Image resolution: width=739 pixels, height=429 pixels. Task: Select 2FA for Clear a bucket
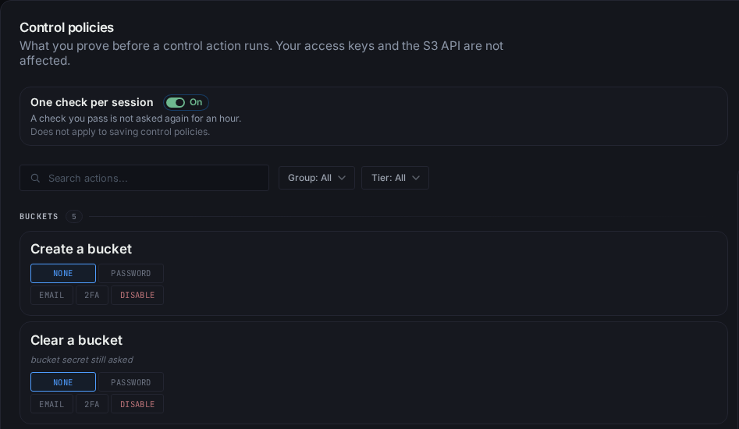click(92, 404)
